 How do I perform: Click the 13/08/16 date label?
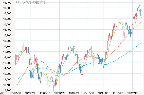(x=45, y=93)
